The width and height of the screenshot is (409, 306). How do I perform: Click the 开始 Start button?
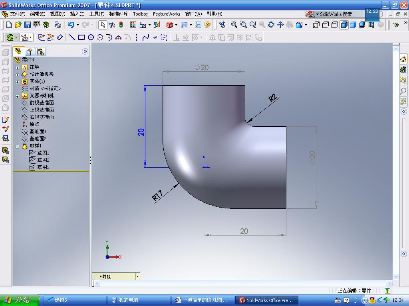(x=19, y=300)
